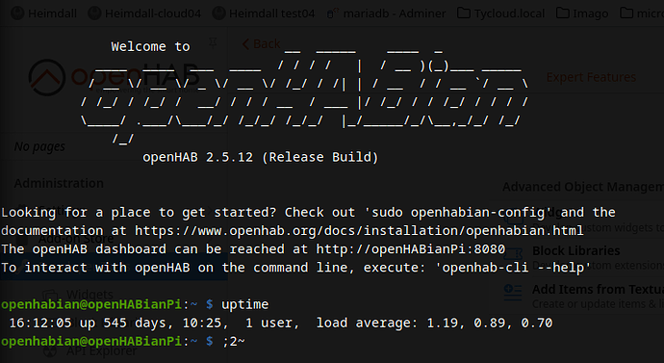This screenshot has width=664, height=363.
Task: Open API Explorer in openHAB sidebar
Action: 102,351
